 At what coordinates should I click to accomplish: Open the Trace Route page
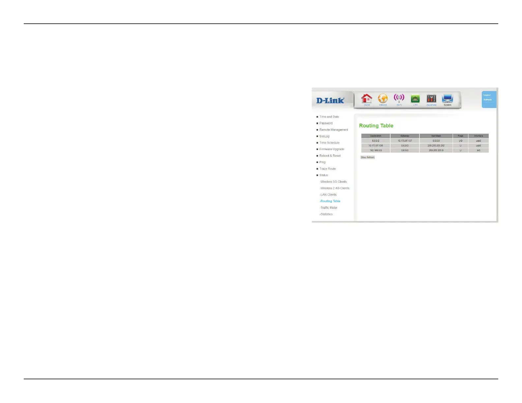328,169
